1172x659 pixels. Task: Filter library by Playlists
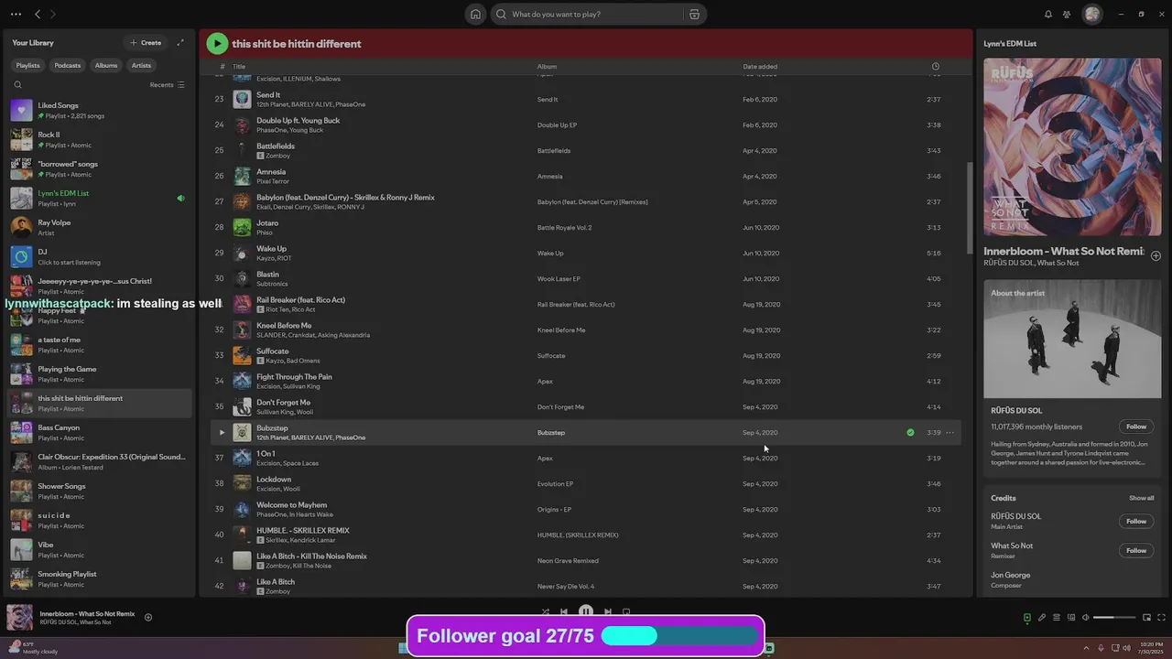coord(27,65)
